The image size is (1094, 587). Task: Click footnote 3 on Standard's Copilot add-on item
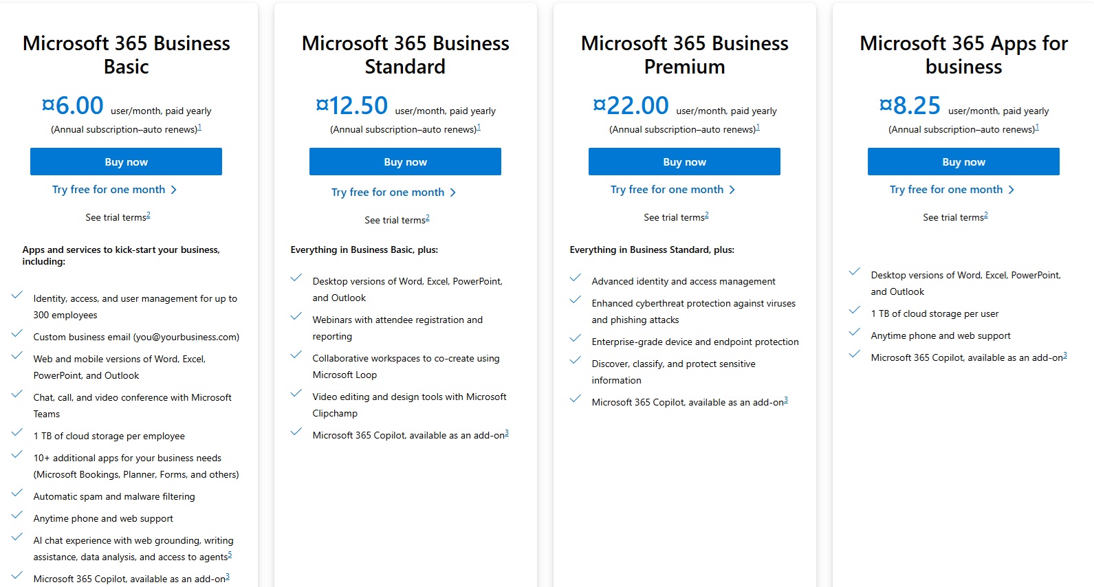pyautogui.click(x=507, y=433)
